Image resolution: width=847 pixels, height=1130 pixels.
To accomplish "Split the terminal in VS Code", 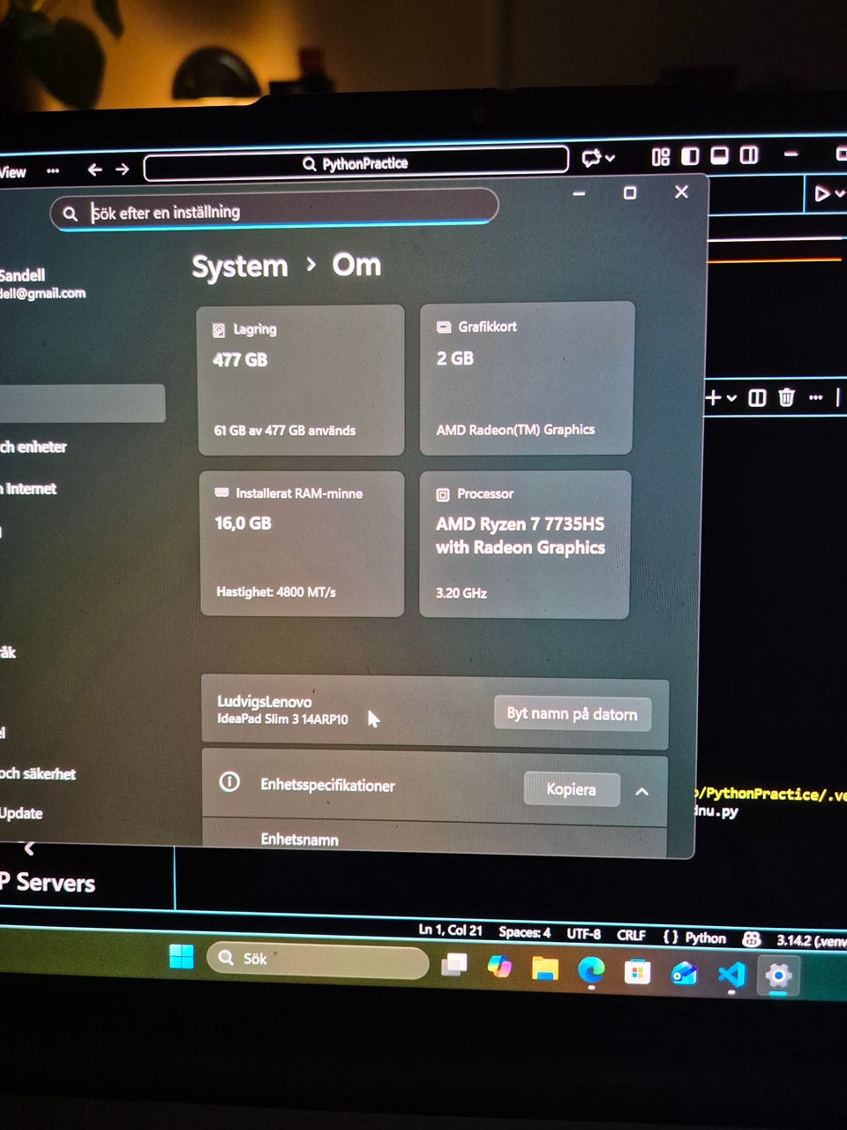I will tap(757, 398).
